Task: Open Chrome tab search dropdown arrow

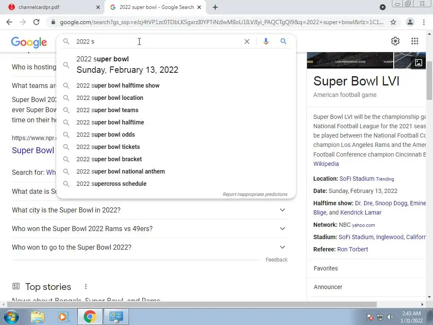Action: coord(382,7)
